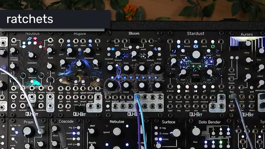The height and width of the screenshot is (149, 265).
Task: Grab the large varispeed knob on Stardust
Action: click(x=196, y=55)
